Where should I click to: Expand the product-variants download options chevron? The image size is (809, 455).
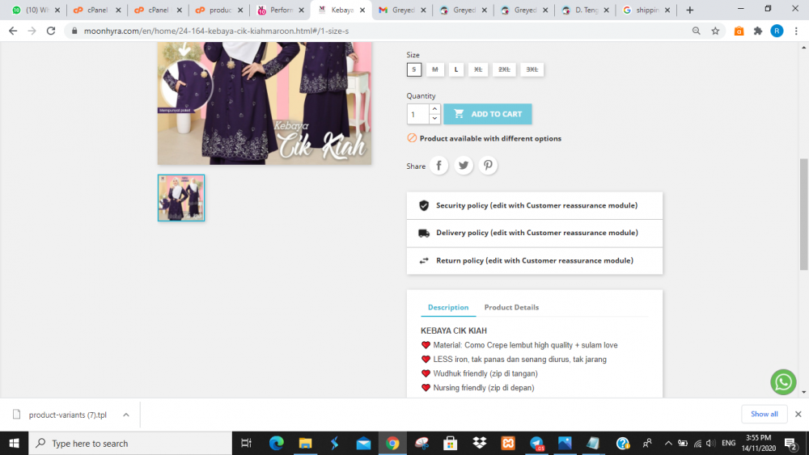click(126, 415)
